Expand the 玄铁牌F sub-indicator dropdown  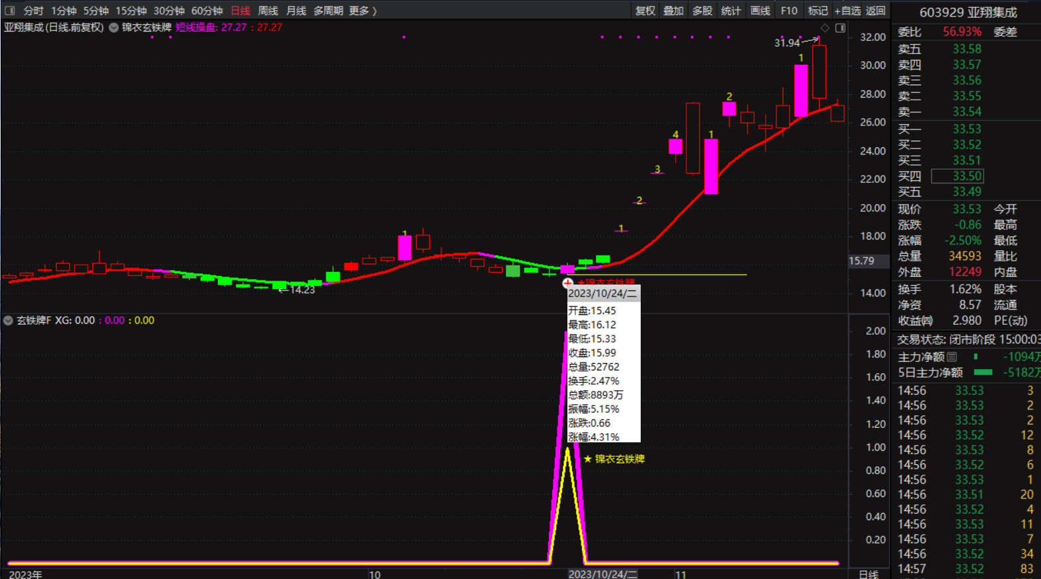point(8,320)
